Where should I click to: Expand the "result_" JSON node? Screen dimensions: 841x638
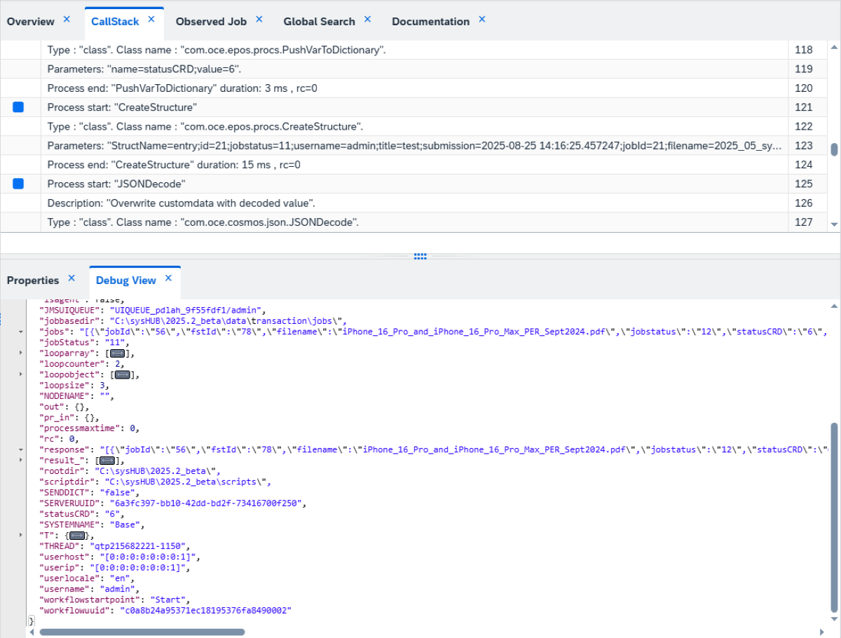tap(20, 461)
